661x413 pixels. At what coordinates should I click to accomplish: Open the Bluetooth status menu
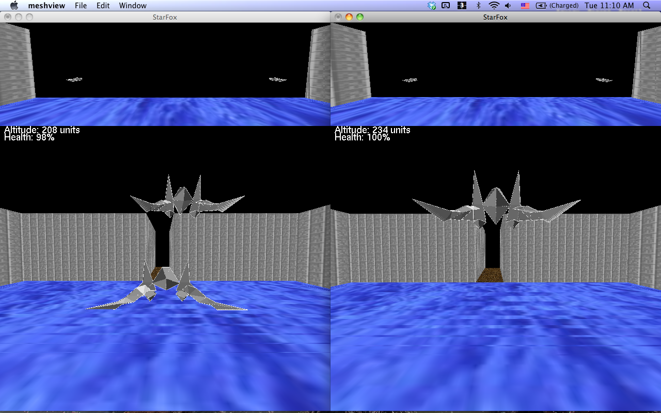point(478,6)
